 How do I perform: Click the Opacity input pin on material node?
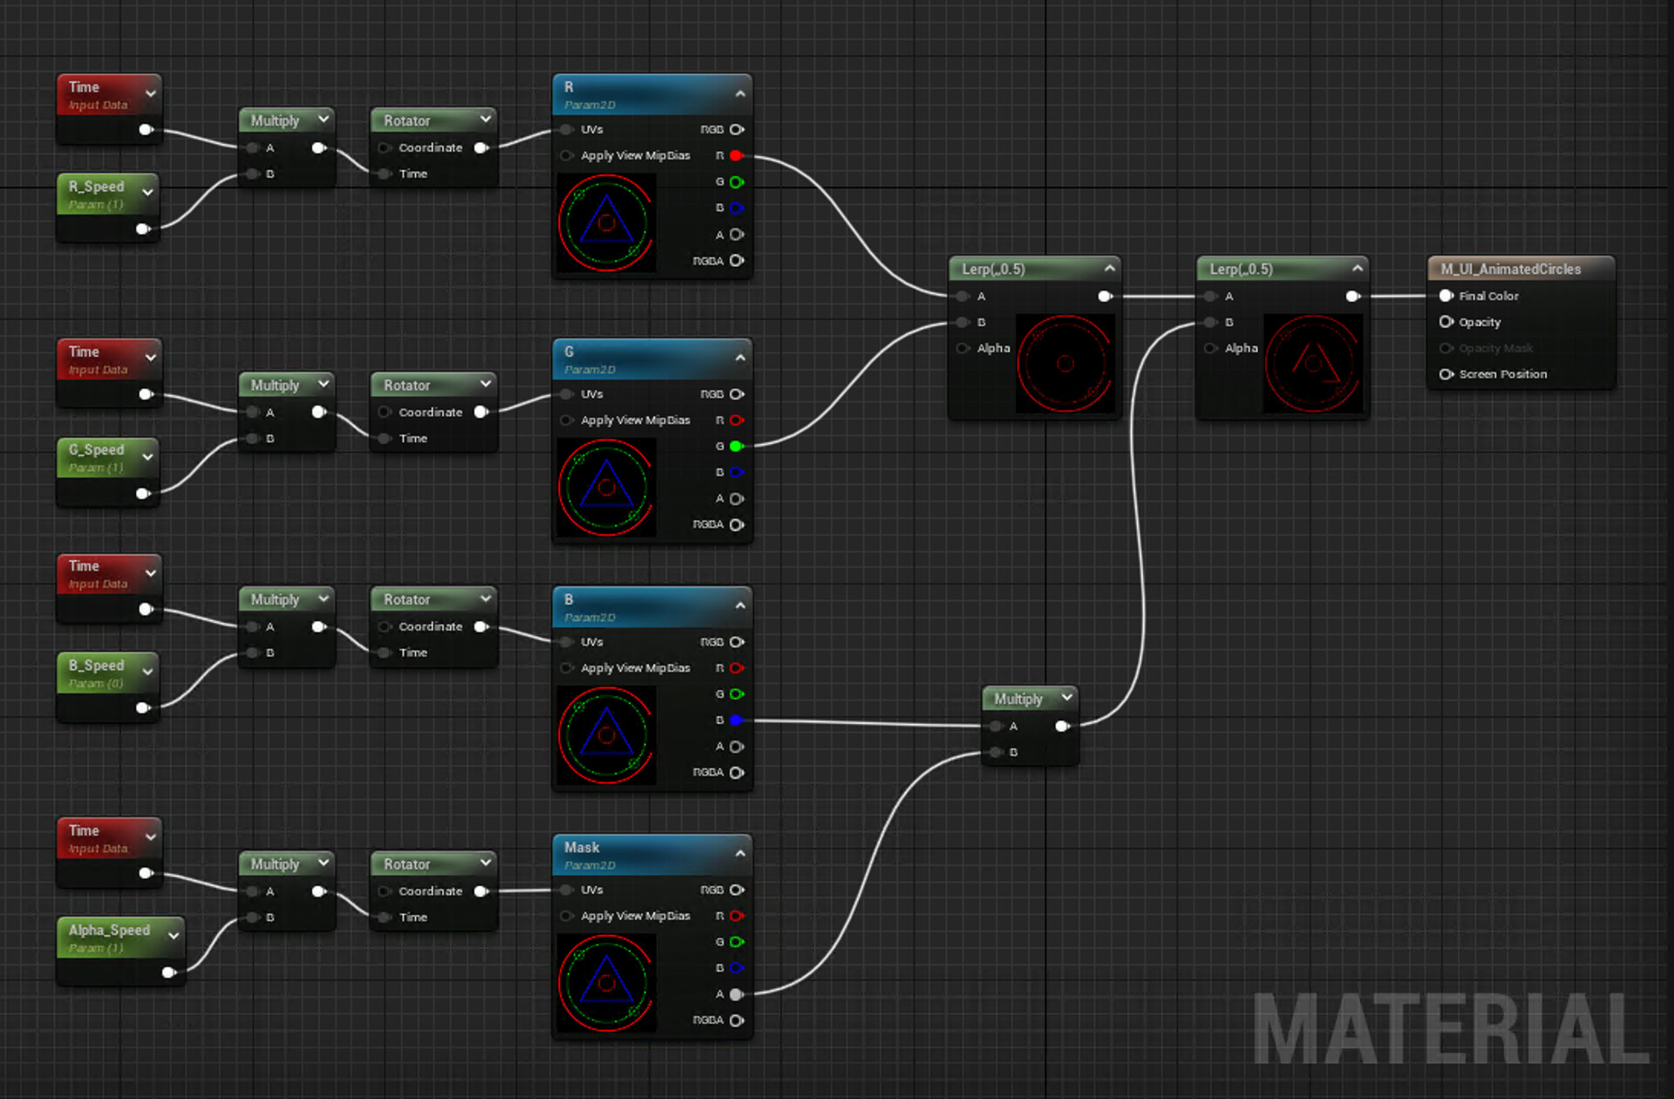(1446, 322)
